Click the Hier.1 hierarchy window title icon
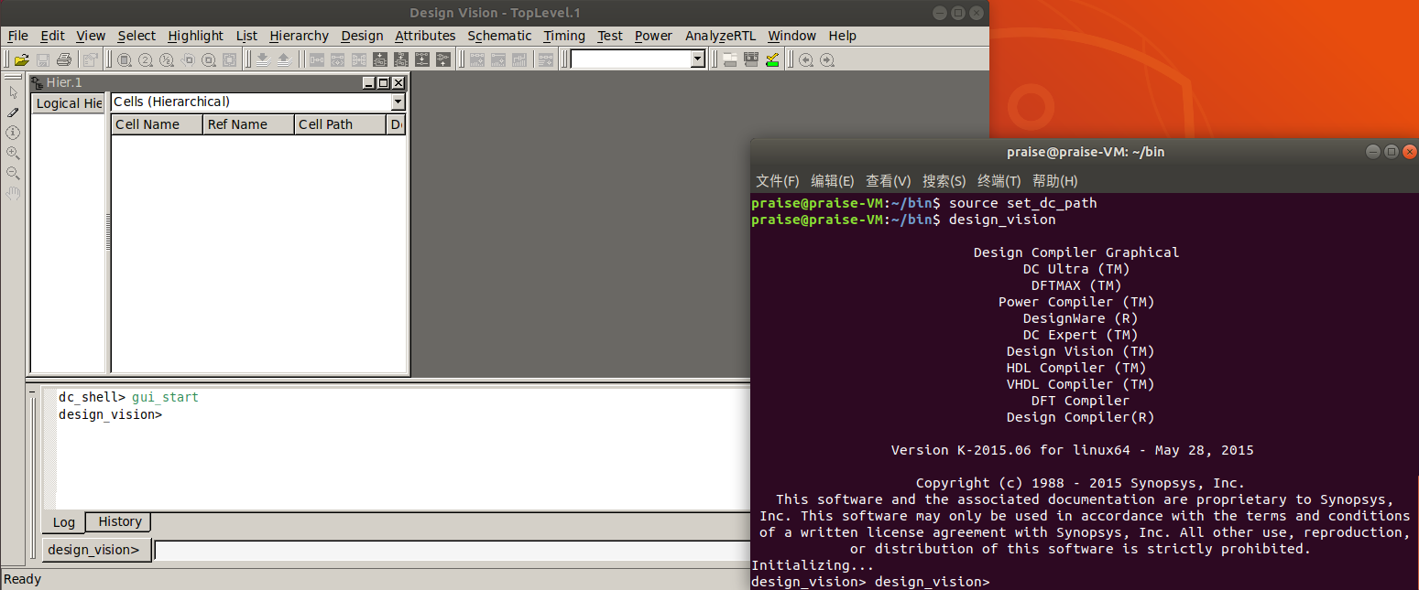 [x=37, y=82]
